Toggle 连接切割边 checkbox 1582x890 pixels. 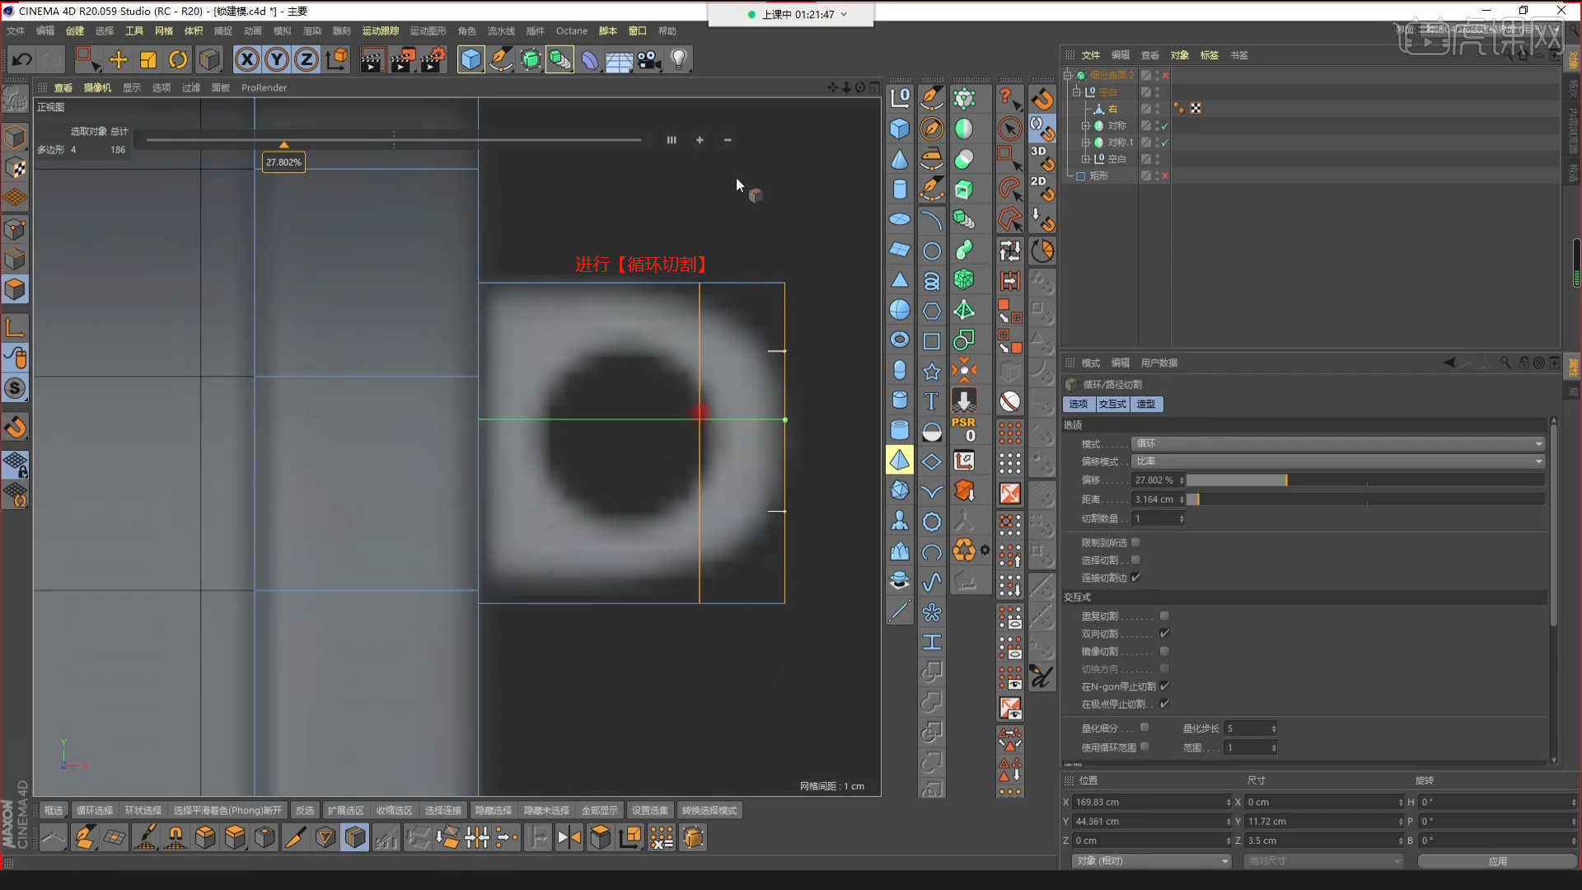[x=1136, y=578]
